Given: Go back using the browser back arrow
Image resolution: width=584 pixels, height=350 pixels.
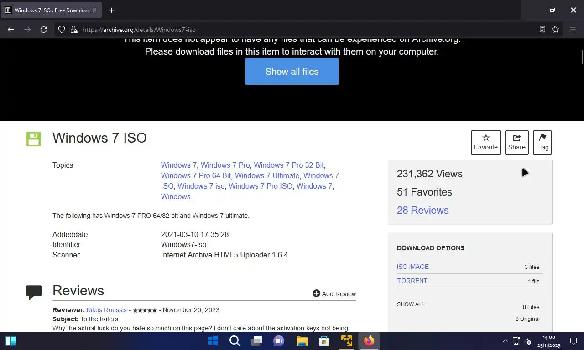Looking at the screenshot, I should 11,29.
